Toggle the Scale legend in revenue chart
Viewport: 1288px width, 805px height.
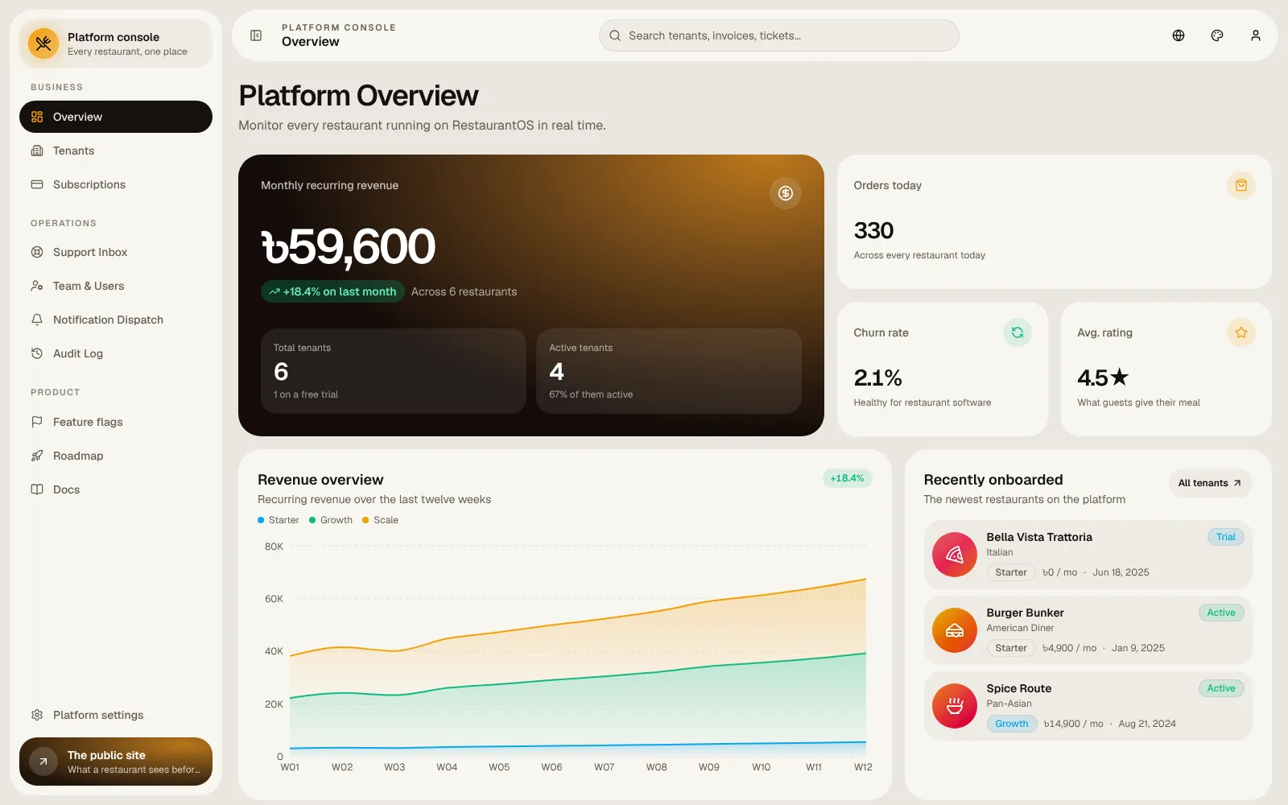click(x=381, y=520)
